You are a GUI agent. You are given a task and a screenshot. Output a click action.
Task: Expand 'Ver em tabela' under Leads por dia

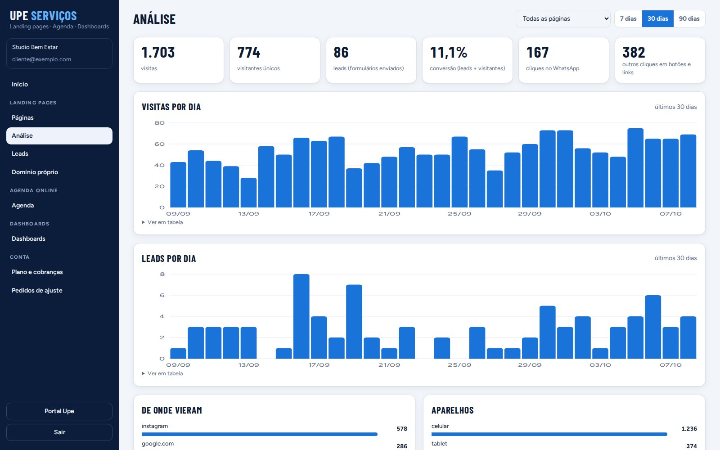coord(162,373)
